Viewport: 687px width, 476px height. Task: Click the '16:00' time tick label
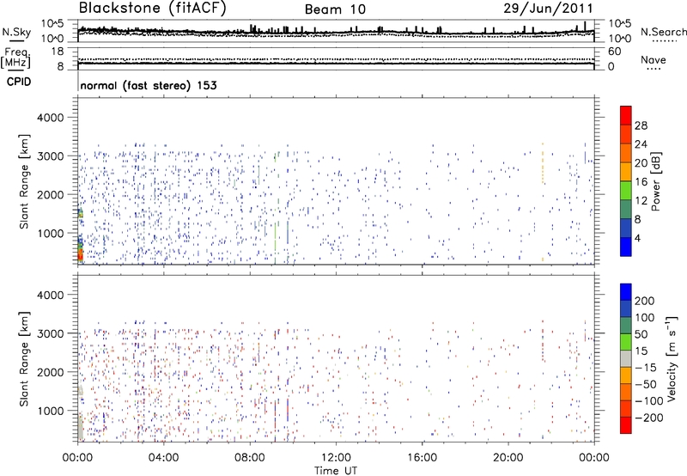pos(422,458)
